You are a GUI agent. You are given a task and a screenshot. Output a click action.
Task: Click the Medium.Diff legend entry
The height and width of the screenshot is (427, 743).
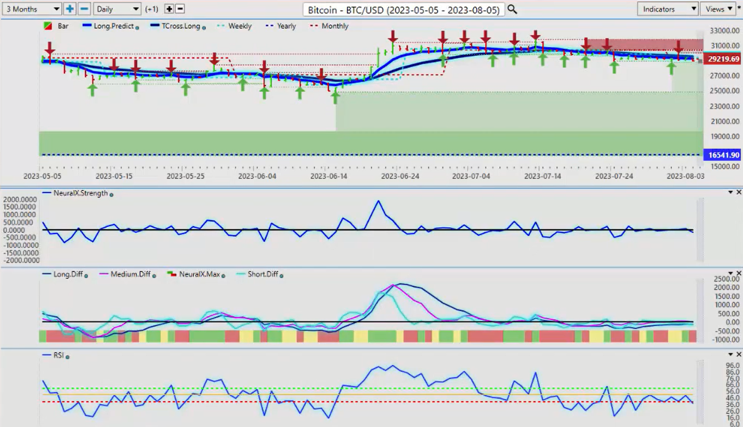[131, 274]
